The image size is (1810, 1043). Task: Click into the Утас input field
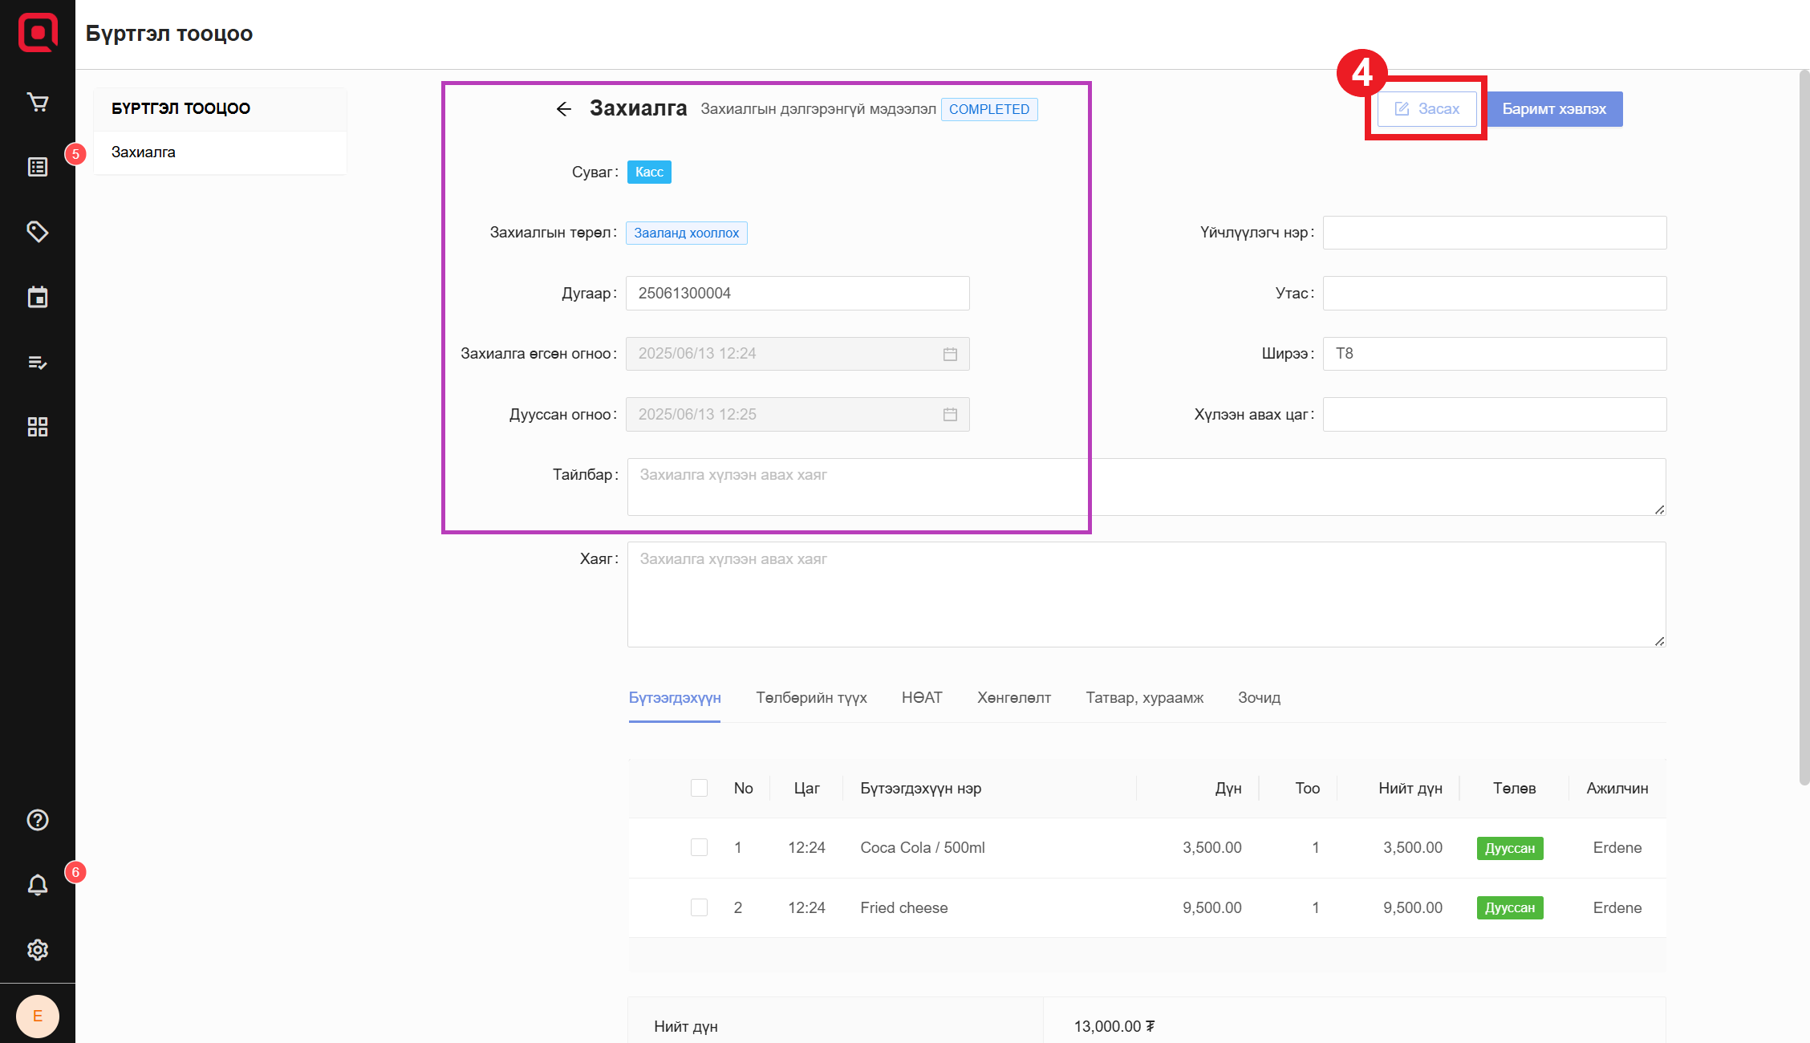[x=1494, y=294]
